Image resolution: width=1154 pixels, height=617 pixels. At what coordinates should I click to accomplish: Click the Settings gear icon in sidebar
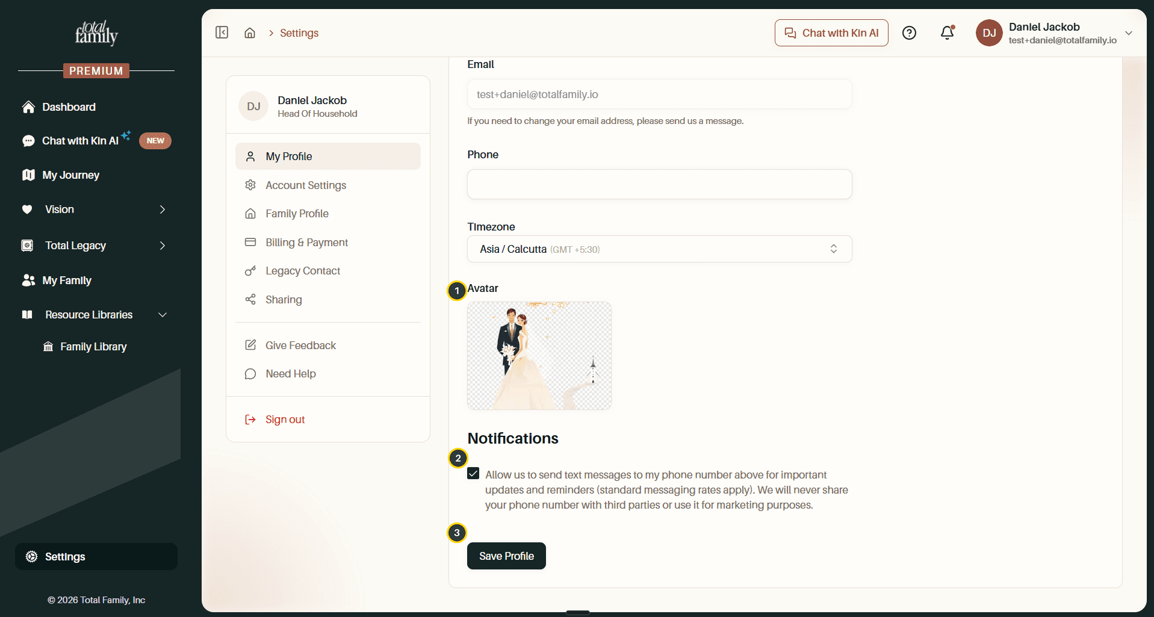tap(31, 557)
